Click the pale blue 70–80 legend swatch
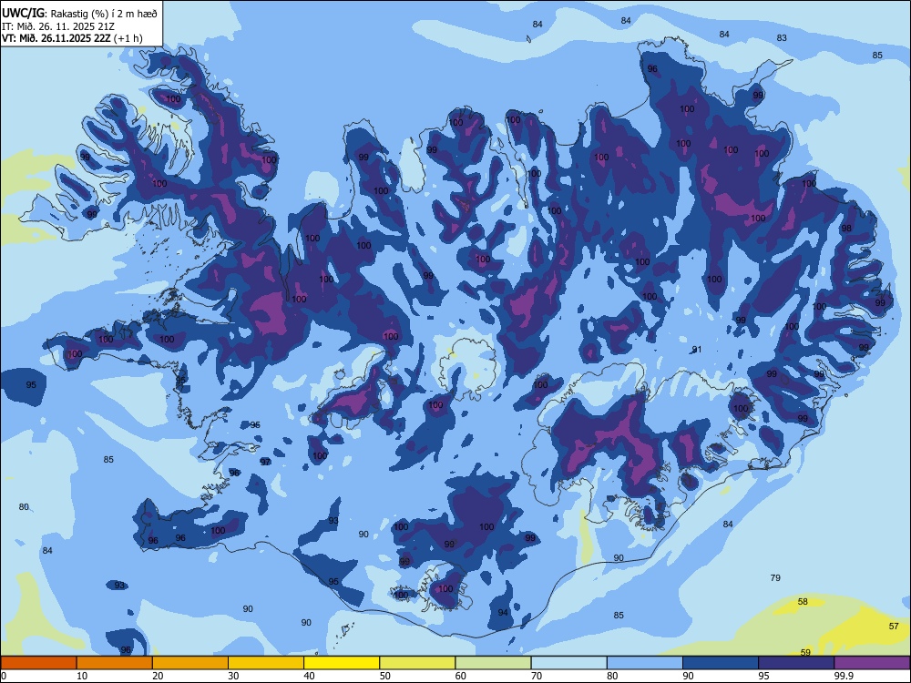 pos(568,663)
